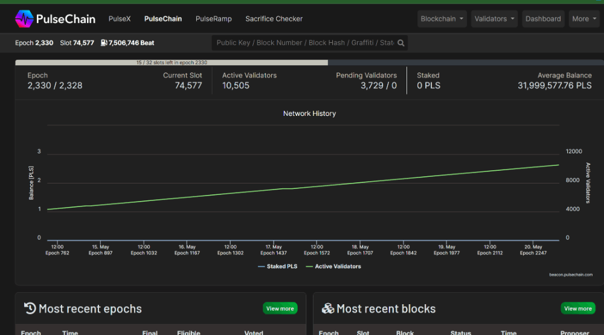Click the Epoch 2,330 / 2,328 value
Viewport: 604px width, 335px height.
tap(55, 86)
